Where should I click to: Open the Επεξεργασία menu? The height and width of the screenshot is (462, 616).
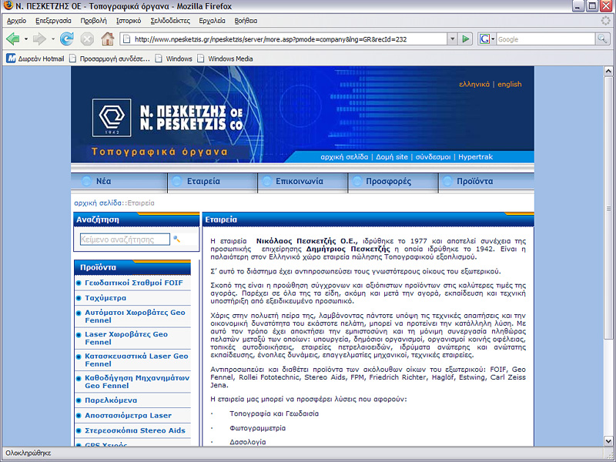[x=53, y=21]
